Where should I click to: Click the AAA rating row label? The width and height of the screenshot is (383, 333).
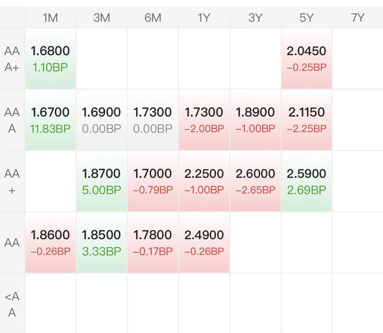coord(12,120)
